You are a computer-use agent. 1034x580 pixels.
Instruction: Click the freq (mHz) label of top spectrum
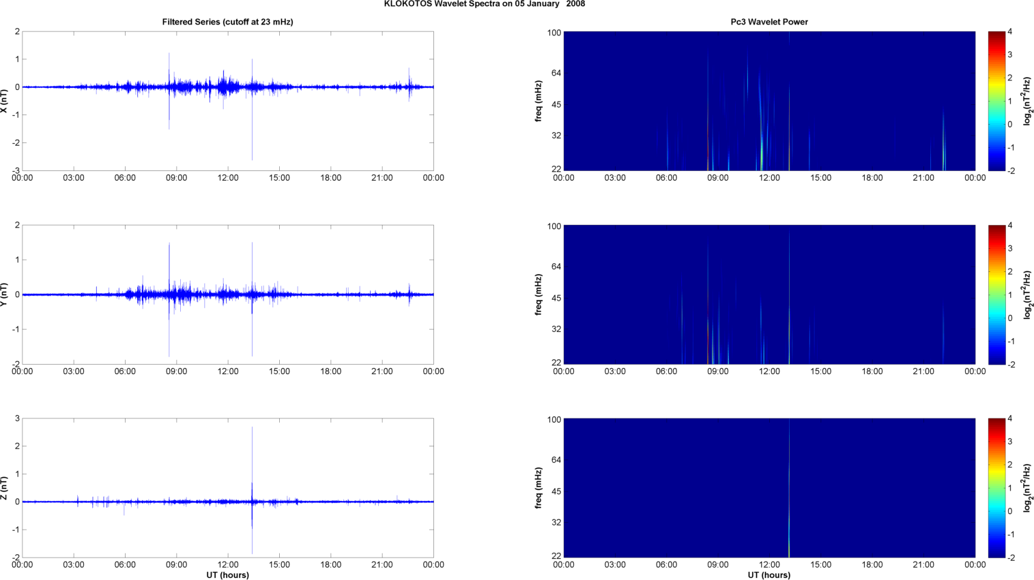coord(538,101)
